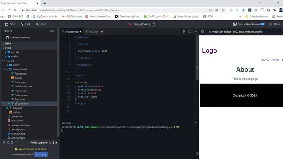
Task: Place cursor on padding line in editor
Action: (x=88, y=97)
